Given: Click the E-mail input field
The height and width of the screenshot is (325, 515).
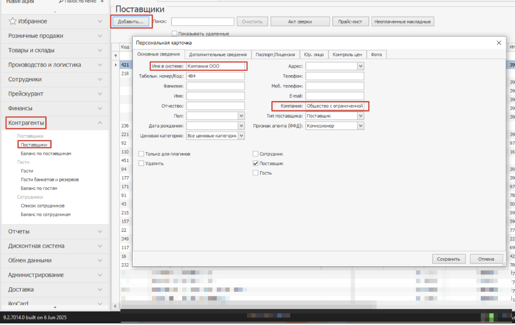Looking at the screenshot, I should pyautogui.click(x=335, y=96).
